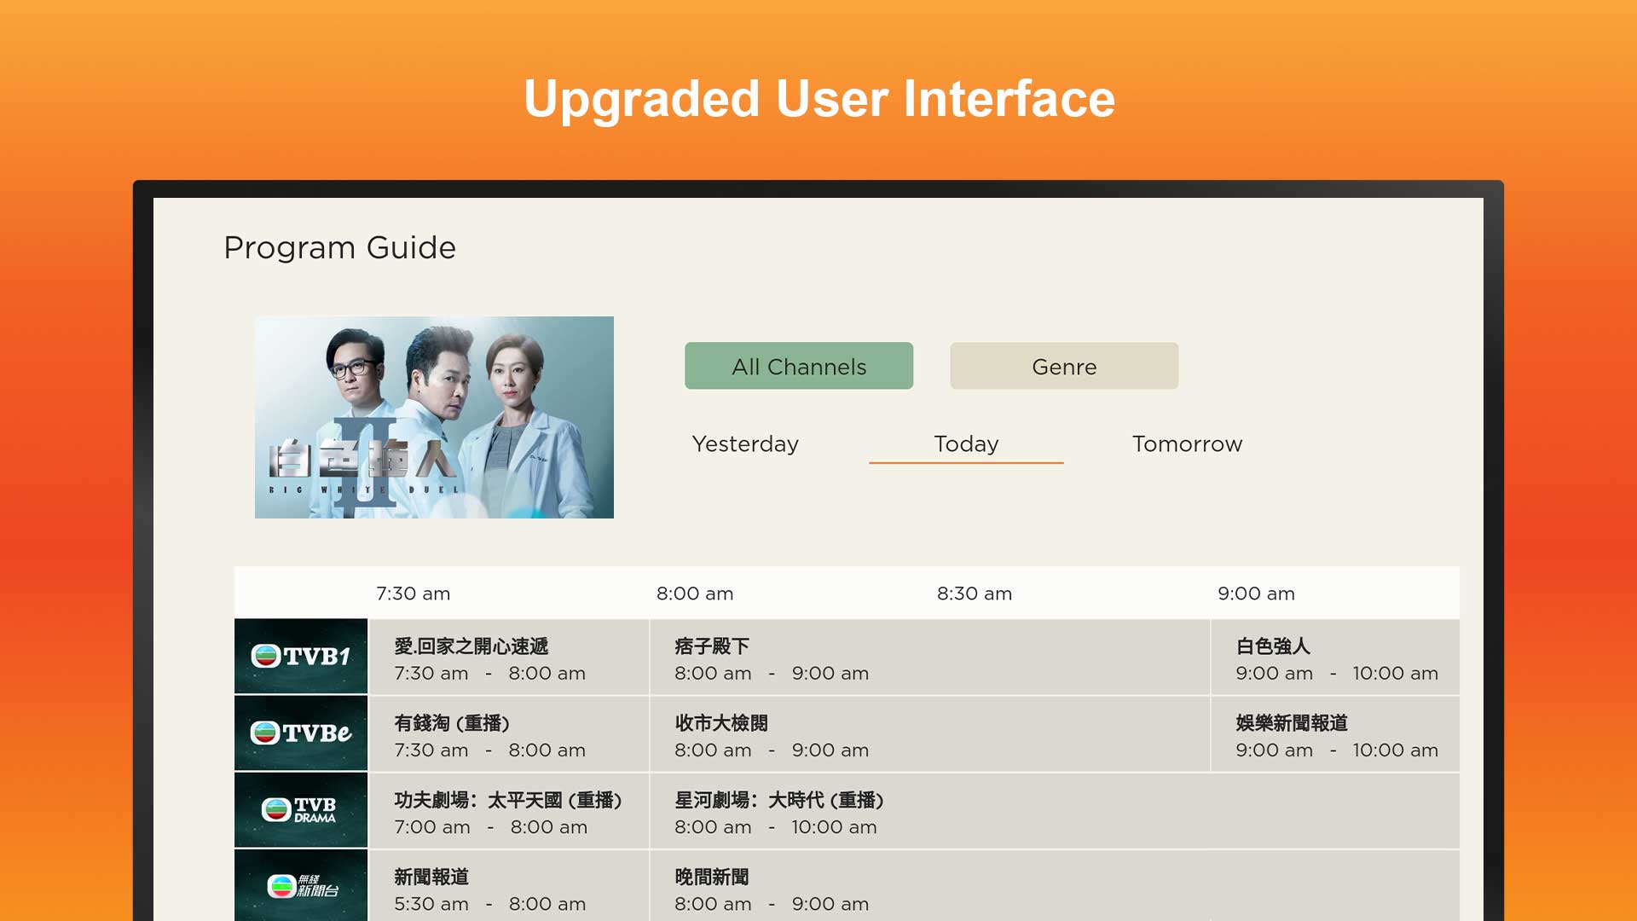Select the TVBe channel logo
This screenshot has width=1637, height=921.
click(x=301, y=733)
